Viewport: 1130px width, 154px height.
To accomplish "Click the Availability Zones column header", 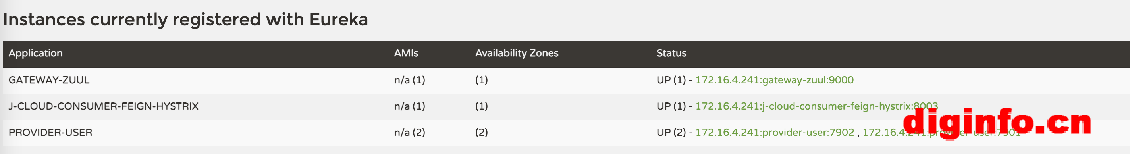I will pos(516,53).
